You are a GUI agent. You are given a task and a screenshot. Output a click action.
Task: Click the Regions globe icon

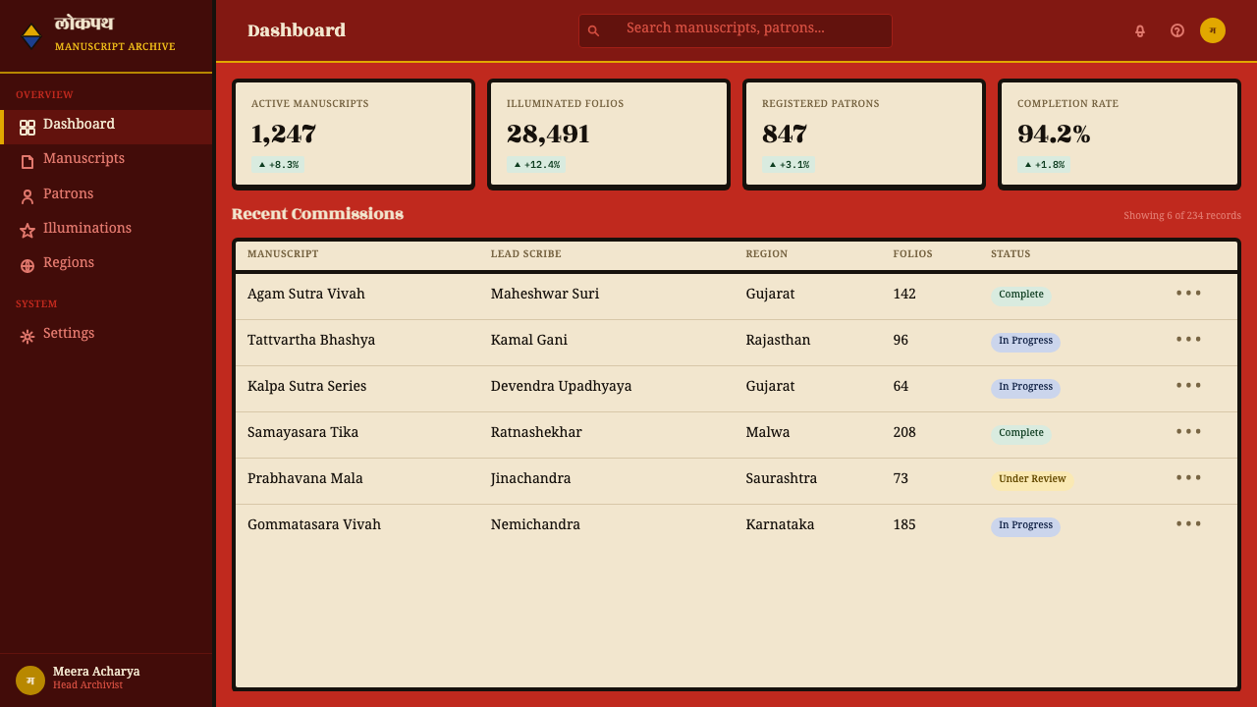point(27,266)
